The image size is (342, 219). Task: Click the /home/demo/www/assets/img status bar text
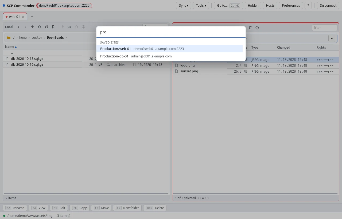[39, 216]
